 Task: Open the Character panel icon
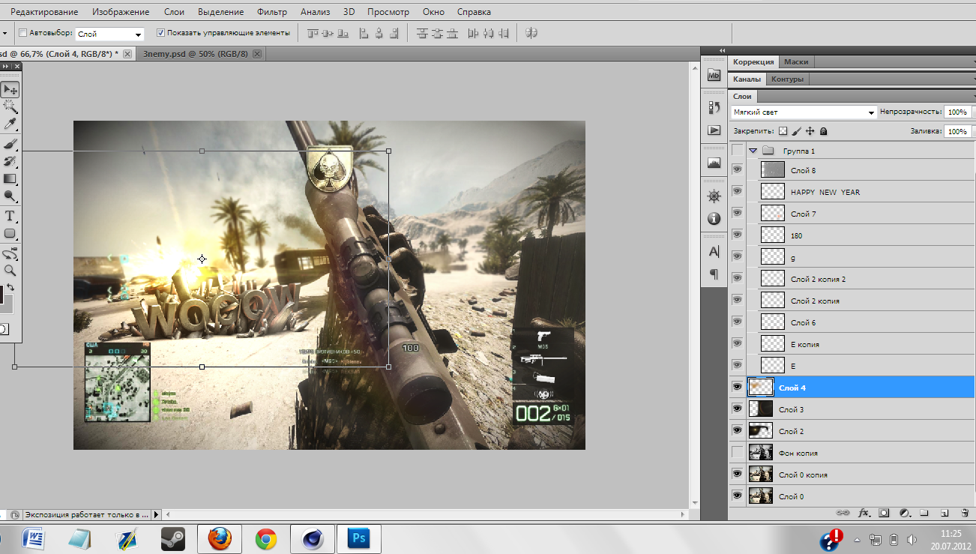click(714, 251)
